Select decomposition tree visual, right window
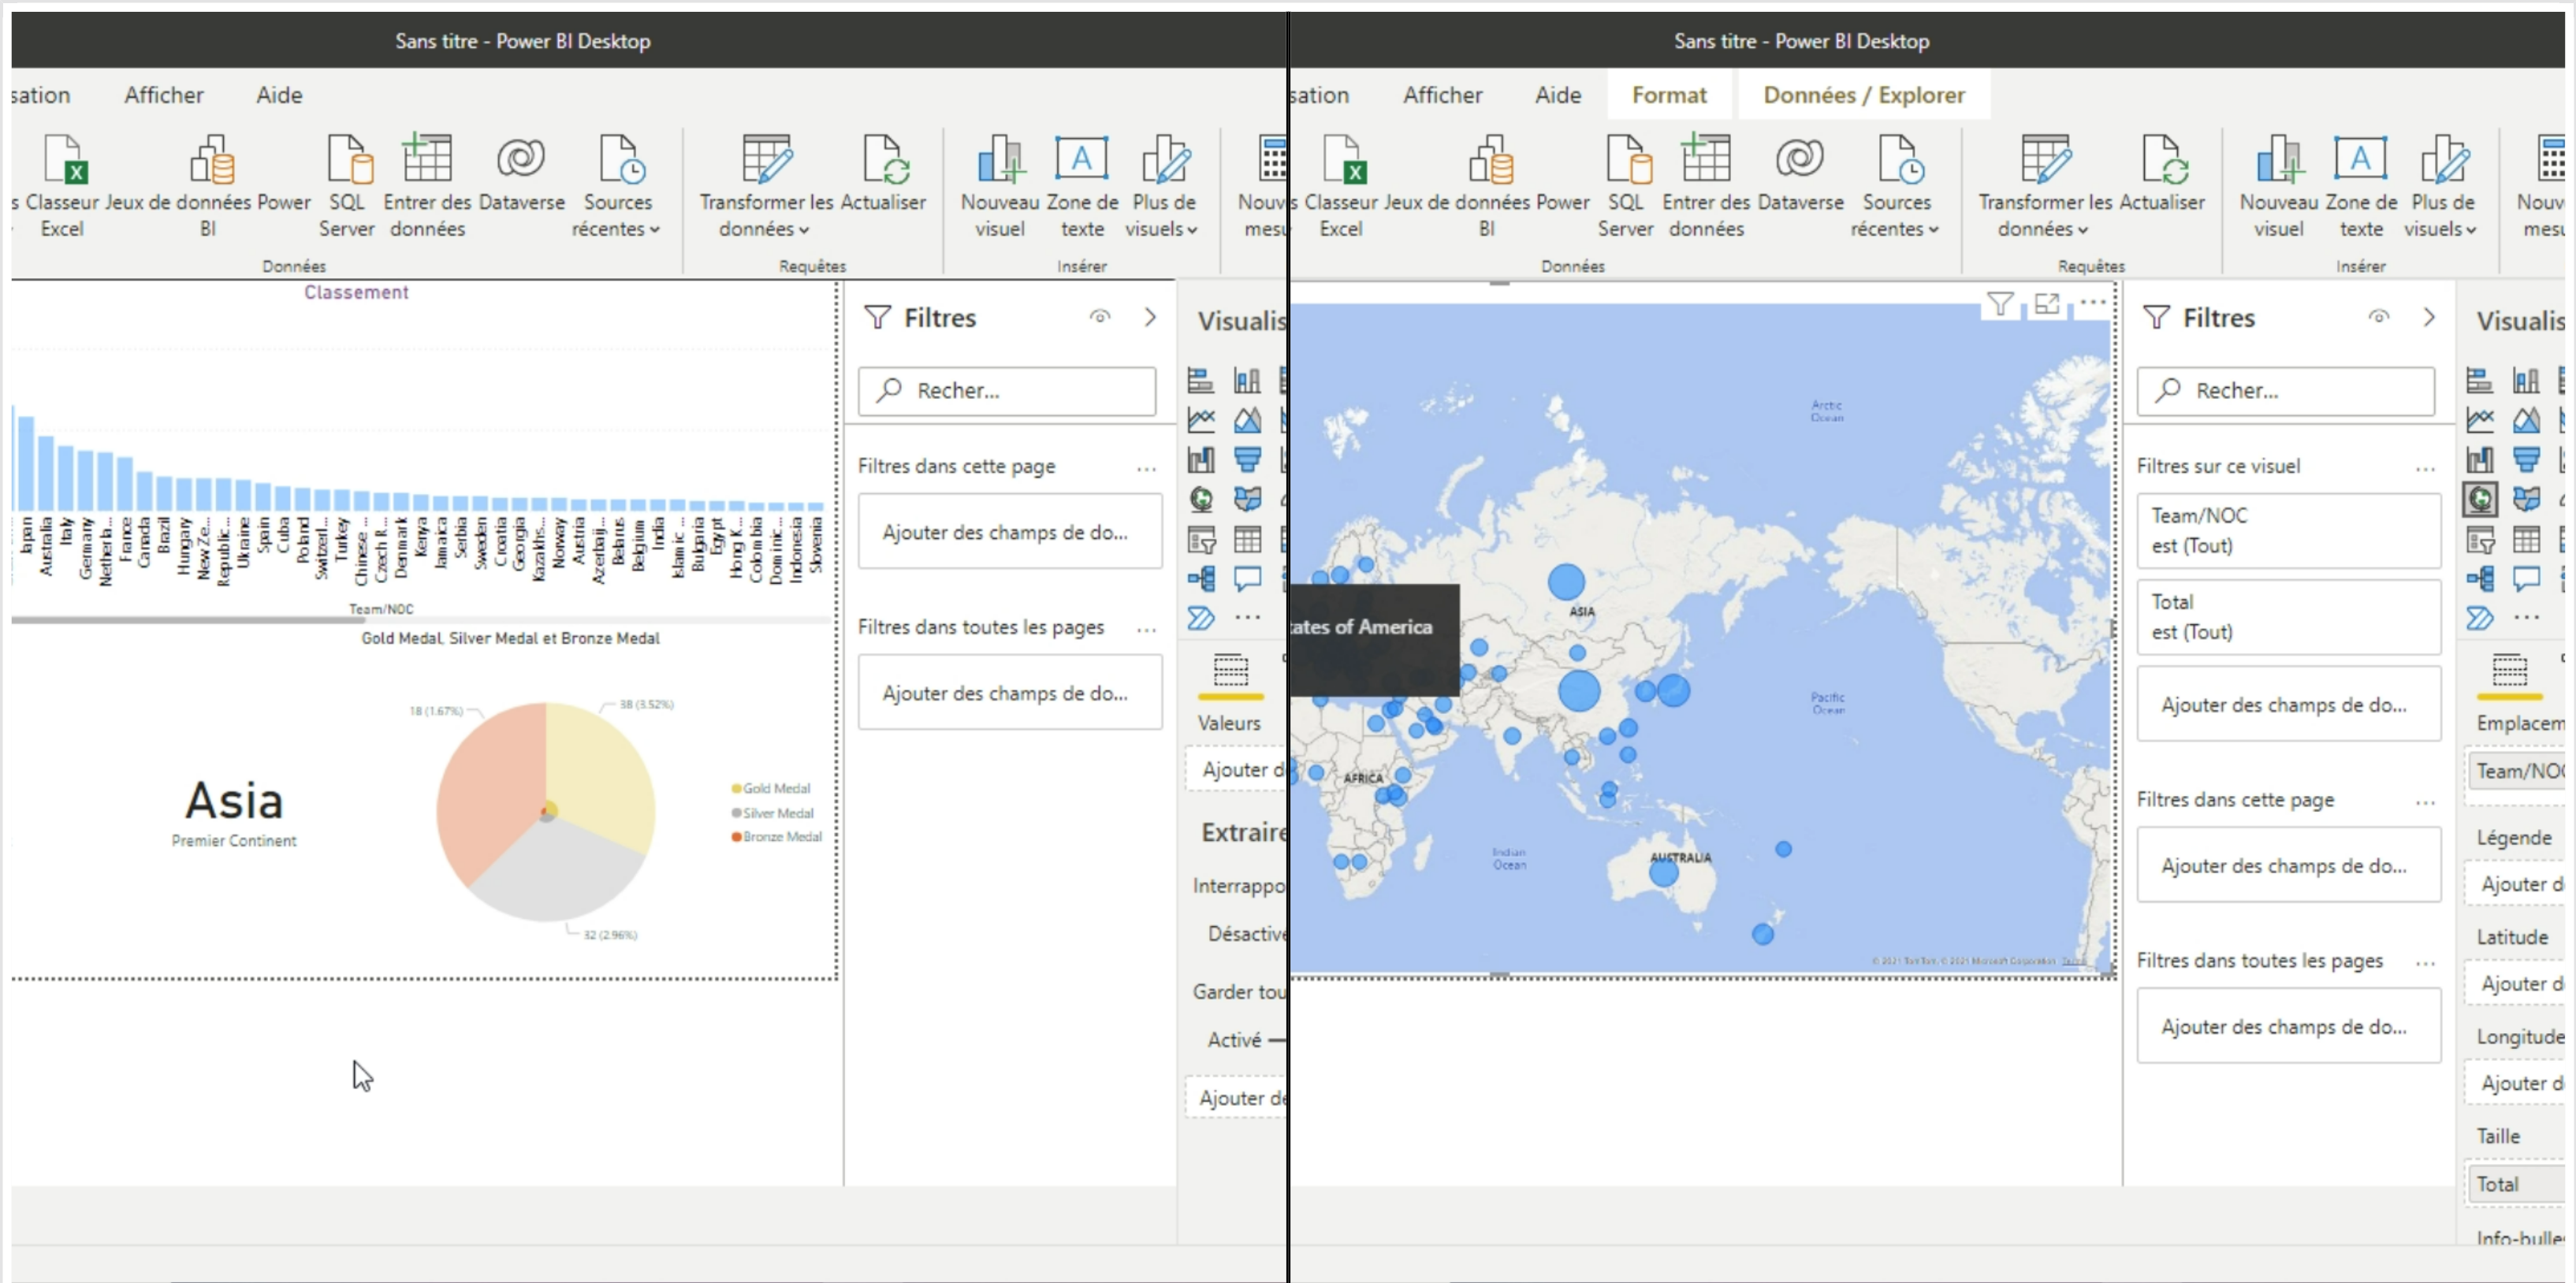Viewport: 2576px width, 1283px height. point(2480,579)
